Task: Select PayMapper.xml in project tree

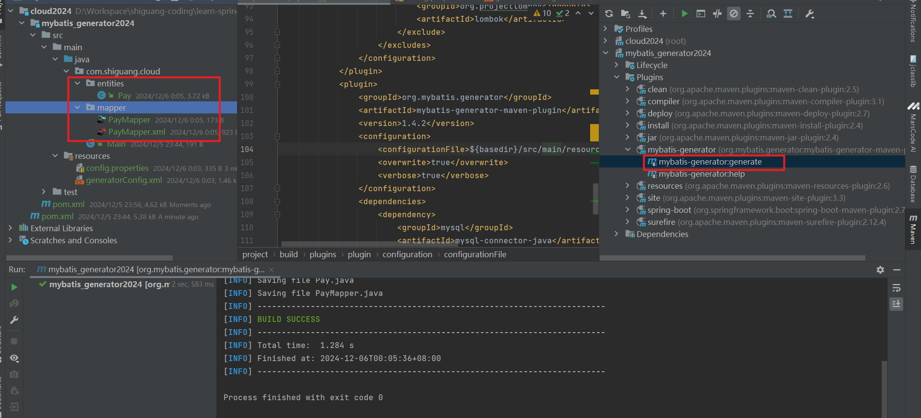Action: point(137,132)
